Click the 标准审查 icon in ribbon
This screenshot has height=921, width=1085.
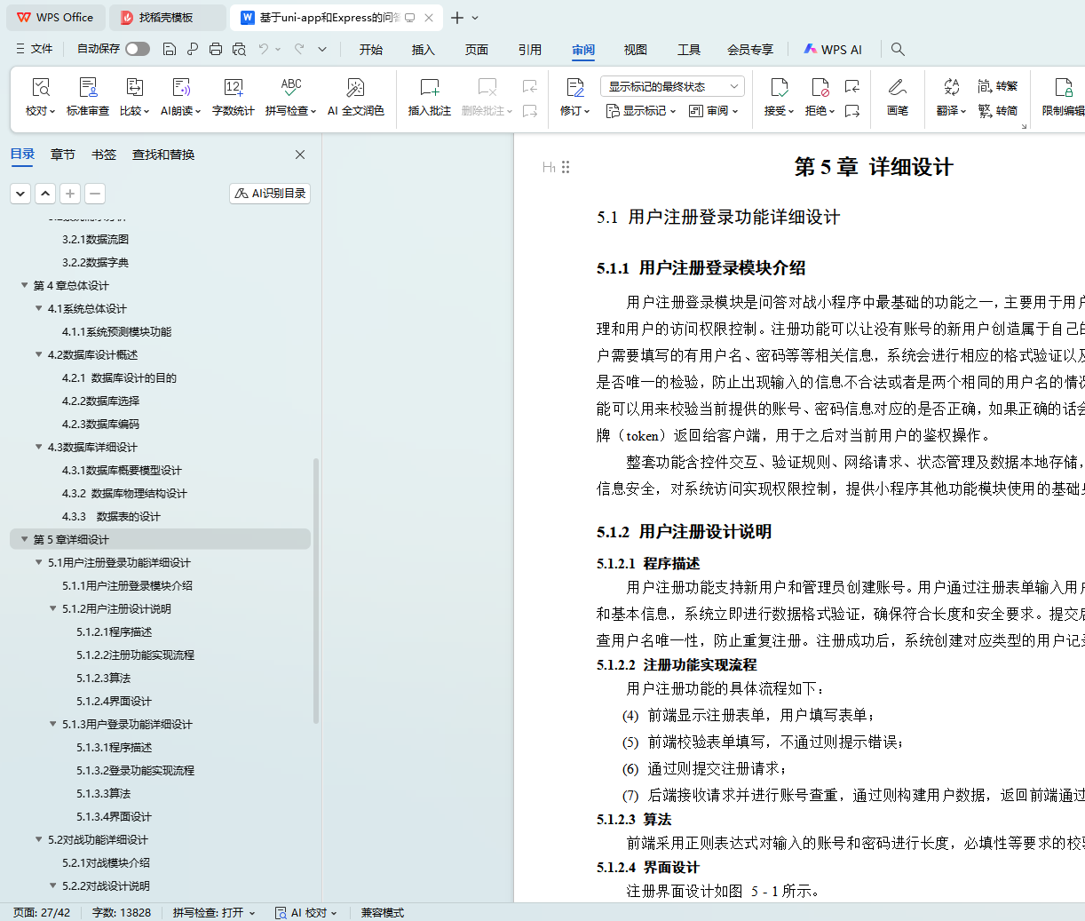pos(88,88)
